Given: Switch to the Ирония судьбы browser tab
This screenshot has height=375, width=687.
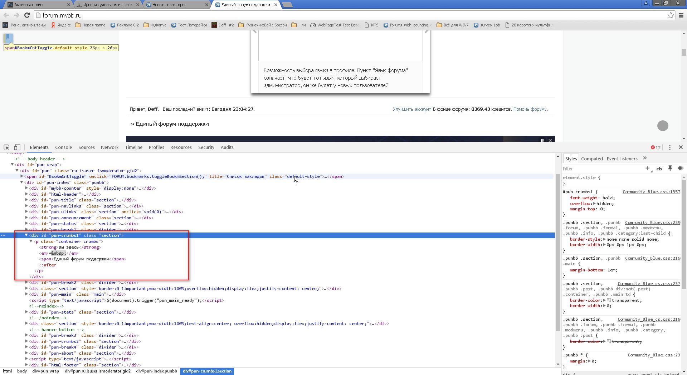Looking at the screenshot, I should tap(107, 5).
